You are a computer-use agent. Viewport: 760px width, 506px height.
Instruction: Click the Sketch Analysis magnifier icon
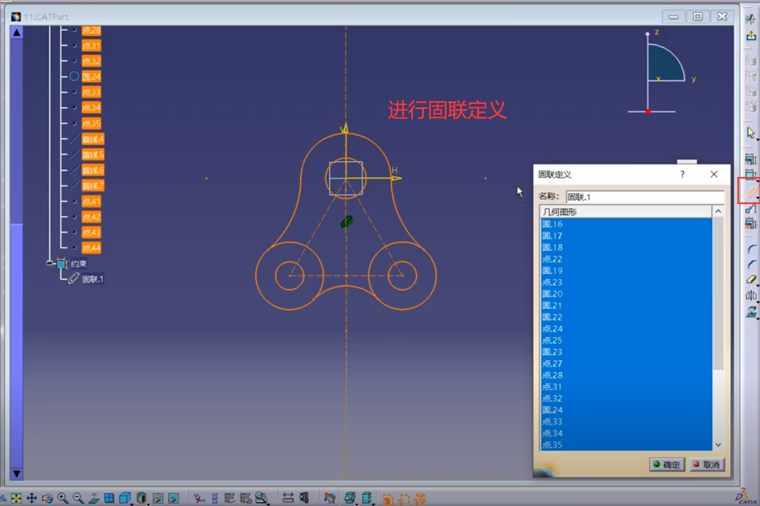click(x=261, y=498)
